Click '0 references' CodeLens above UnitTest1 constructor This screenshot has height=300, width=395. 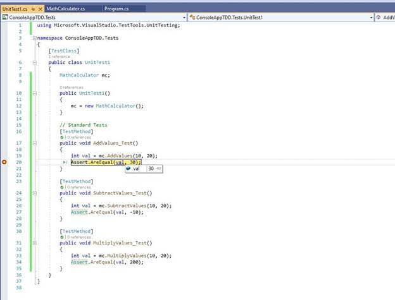[72, 87]
